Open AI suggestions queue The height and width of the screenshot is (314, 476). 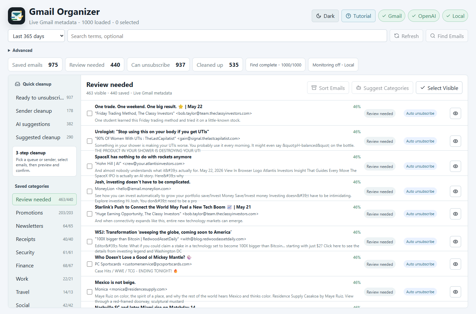click(44, 124)
